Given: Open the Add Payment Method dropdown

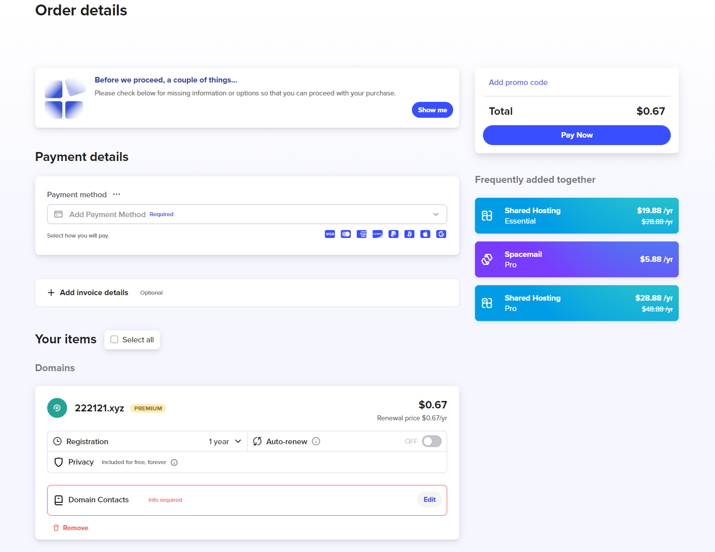Looking at the screenshot, I should [247, 214].
